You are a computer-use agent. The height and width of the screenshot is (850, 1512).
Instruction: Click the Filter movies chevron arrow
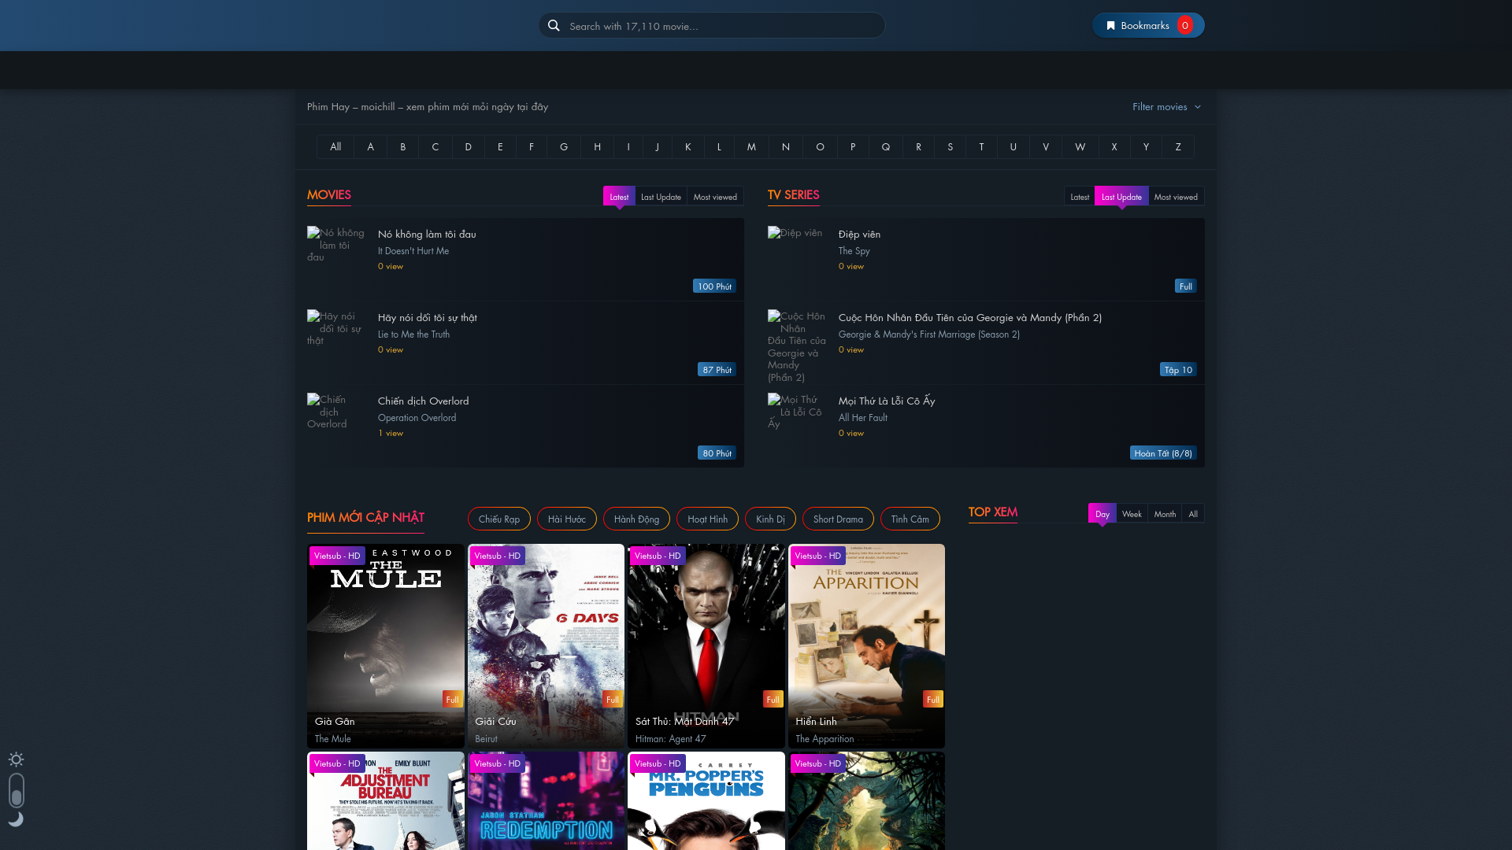1198,107
